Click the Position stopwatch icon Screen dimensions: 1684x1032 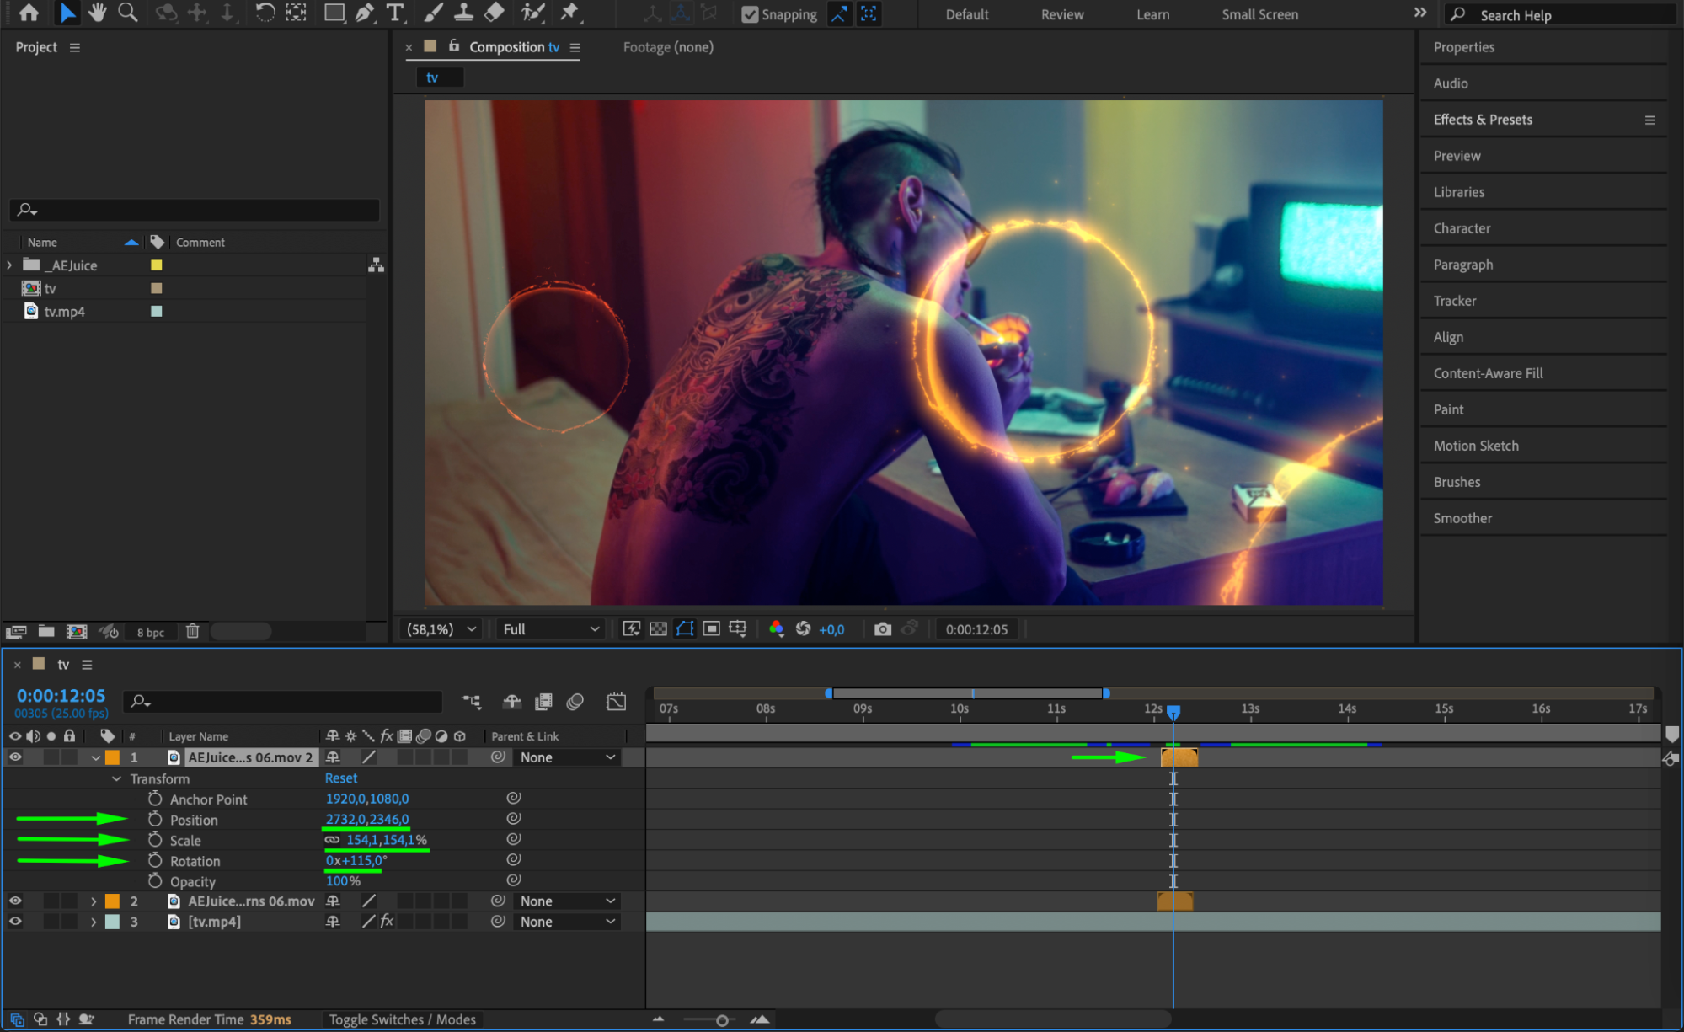coord(155,819)
